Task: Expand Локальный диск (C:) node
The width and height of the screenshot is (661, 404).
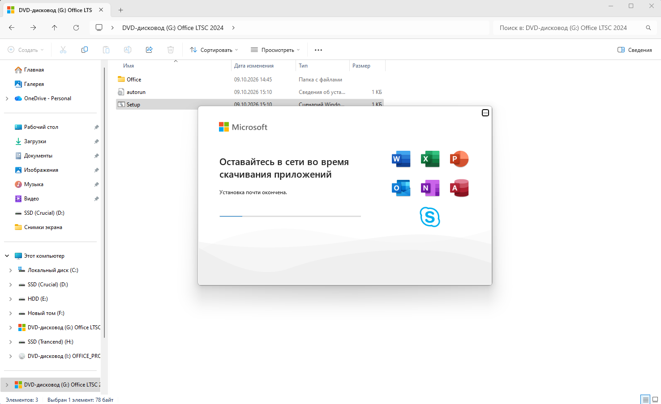Action: (x=11, y=270)
